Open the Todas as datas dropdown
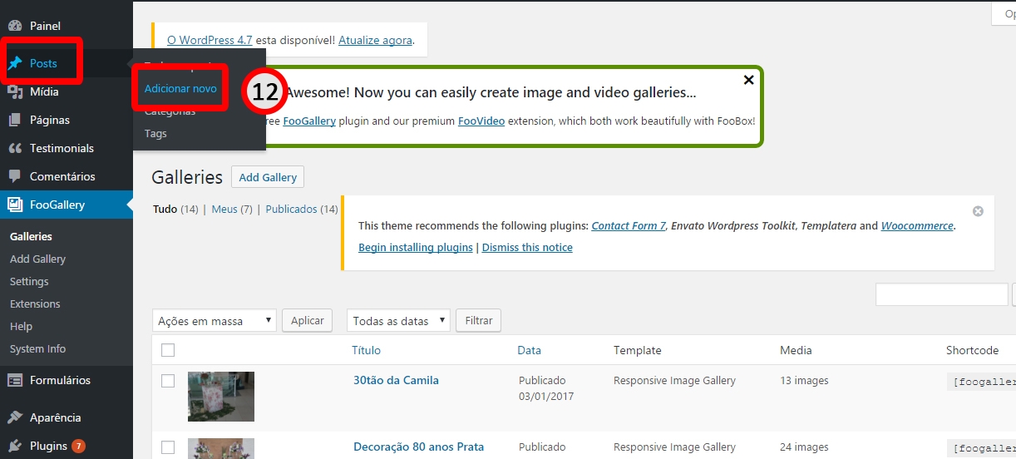This screenshot has width=1016, height=459. (x=398, y=320)
